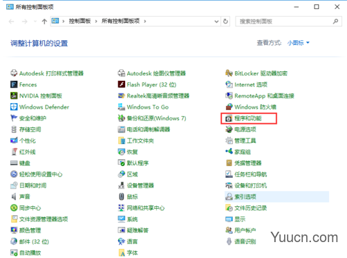Screen dimensions: 347x258
Task: Open Realtek高清晰音频管理器 icon
Action: (x=122, y=95)
